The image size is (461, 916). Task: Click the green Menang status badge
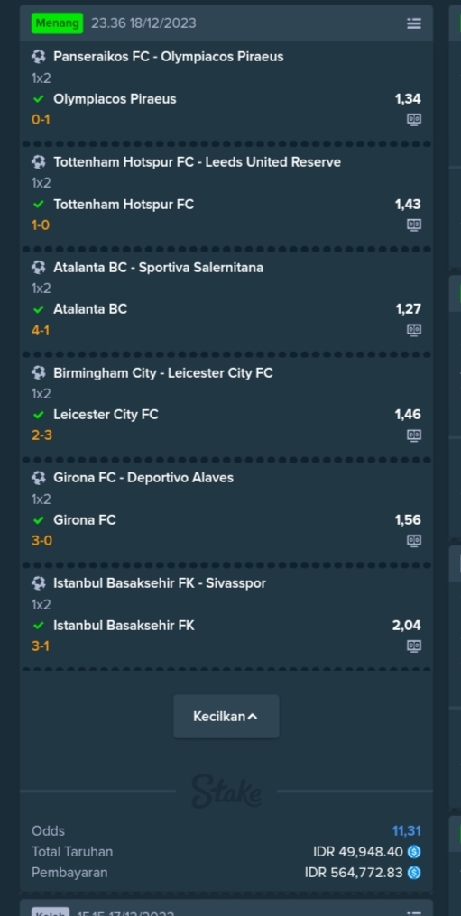pyautogui.click(x=57, y=23)
